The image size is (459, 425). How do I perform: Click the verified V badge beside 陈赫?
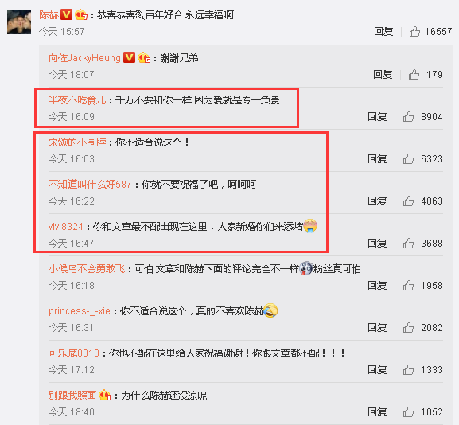tap(67, 14)
